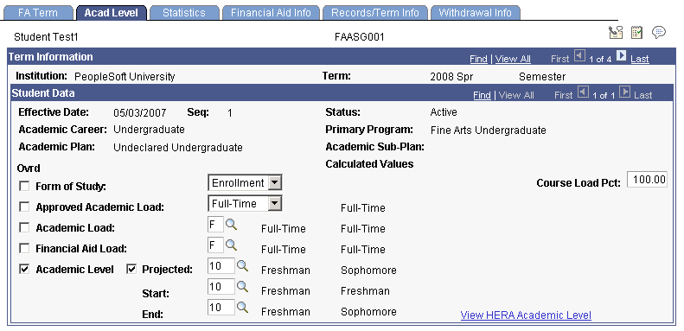Screen dimensions: 684x331
Task: Click Find link in Student Data header
Action: coord(482,95)
